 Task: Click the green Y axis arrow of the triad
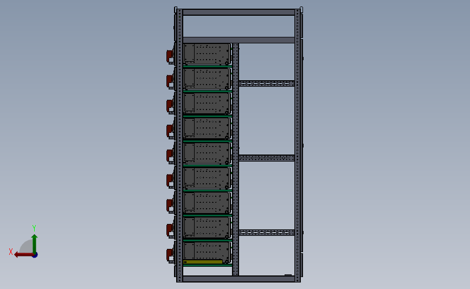click(34, 243)
